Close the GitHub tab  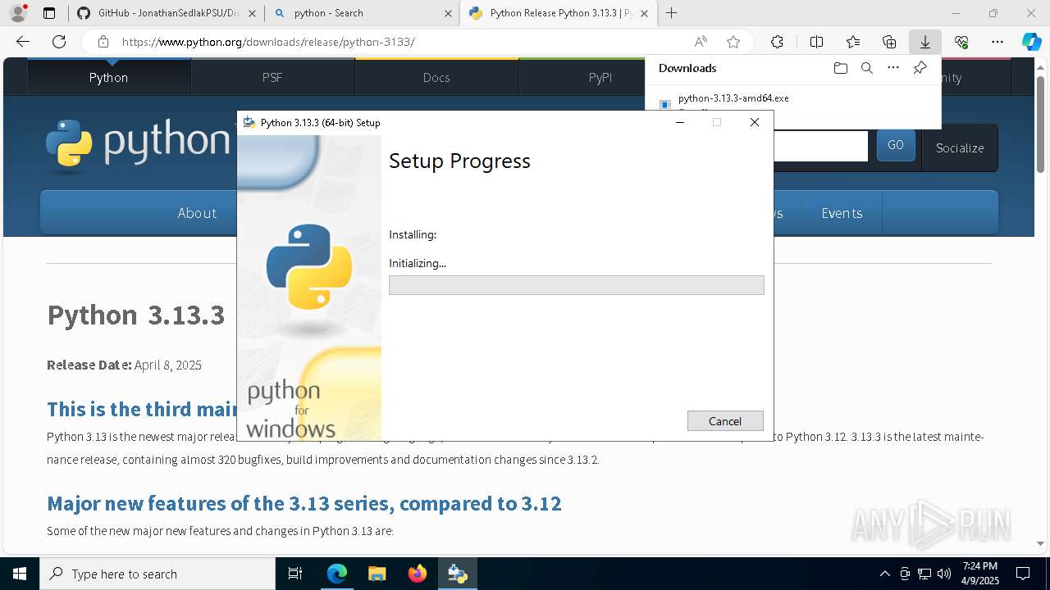tap(252, 13)
